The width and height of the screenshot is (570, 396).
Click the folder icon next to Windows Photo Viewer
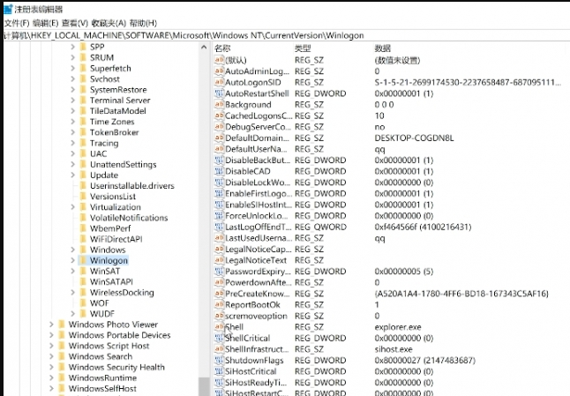point(60,325)
